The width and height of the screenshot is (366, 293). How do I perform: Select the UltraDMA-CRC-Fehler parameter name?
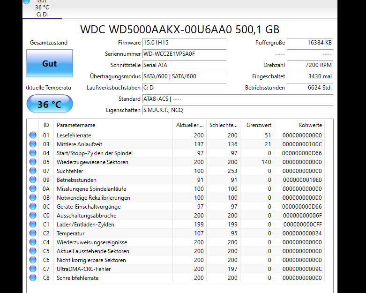pyautogui.click(x=83, y=269)
